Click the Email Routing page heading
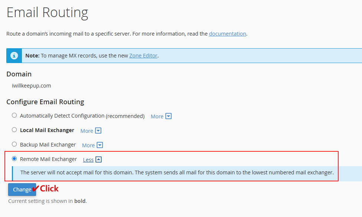362x217 pixels. (x=47, y=13)
